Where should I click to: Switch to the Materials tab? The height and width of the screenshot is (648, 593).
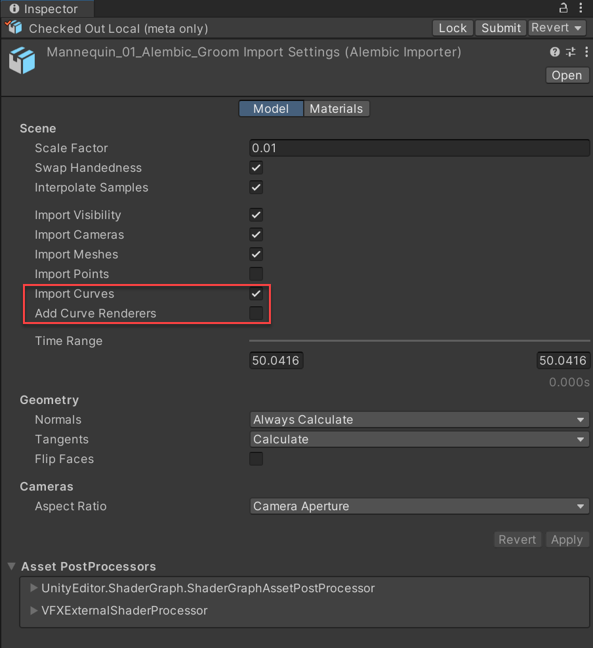click(336, 109)
